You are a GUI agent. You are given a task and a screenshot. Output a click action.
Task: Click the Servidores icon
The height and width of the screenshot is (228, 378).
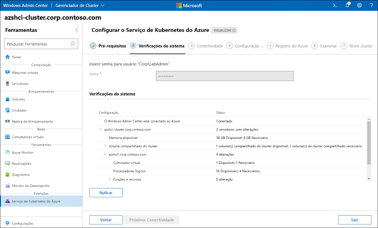tap(8, 83)
